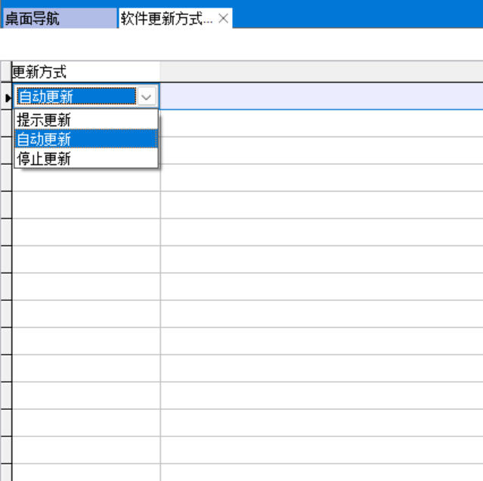Viewport: 483px width, 481px height.
Task: Select the 软件更新方式 tab
Action: coord(166,19)
